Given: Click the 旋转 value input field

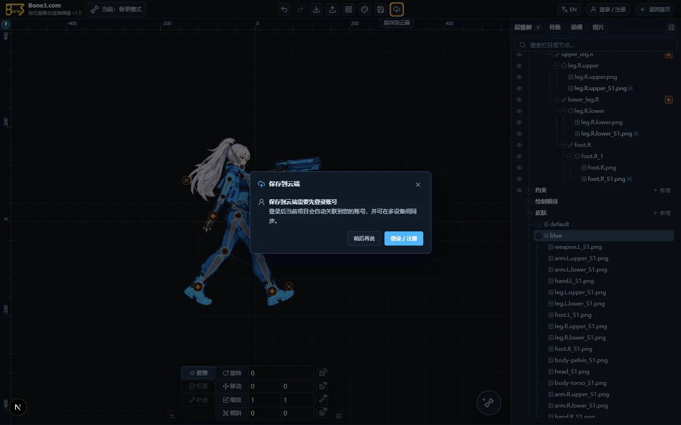Looking at the screenshot, I should 281,373.
